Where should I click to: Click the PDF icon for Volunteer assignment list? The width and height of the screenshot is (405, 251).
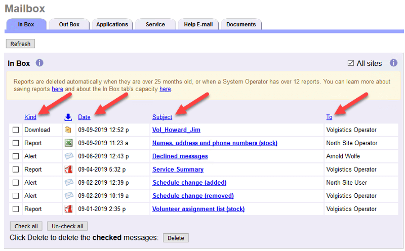pos(68,209)
